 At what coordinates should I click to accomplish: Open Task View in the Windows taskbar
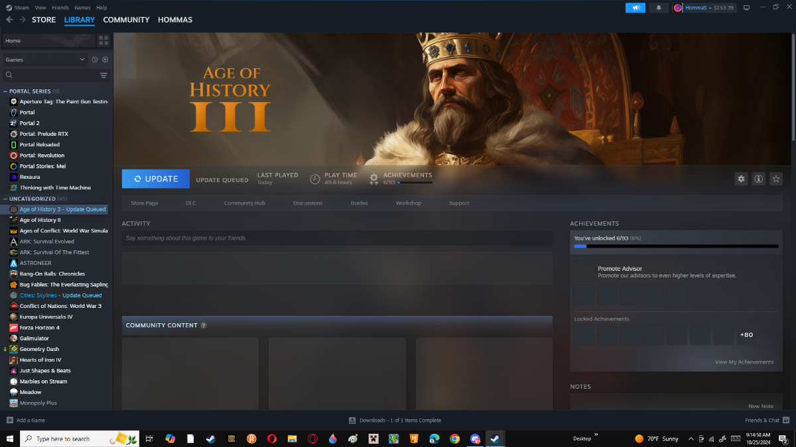pos(149,438)
